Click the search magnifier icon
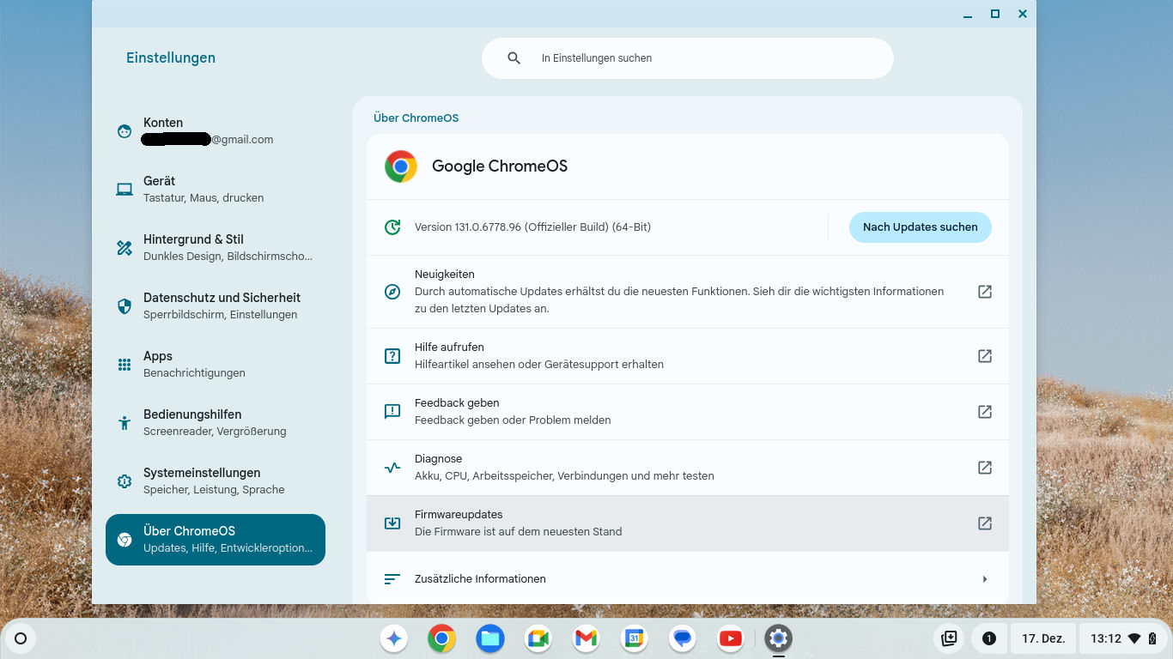1173x659 pixels. [514, 58]
